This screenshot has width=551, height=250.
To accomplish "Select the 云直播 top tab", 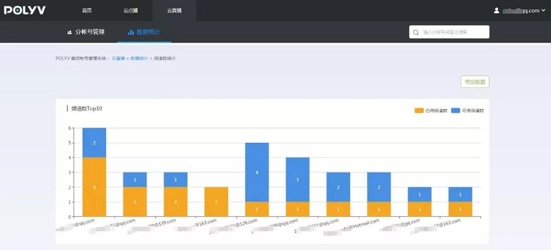I will [x=174, y=10].
